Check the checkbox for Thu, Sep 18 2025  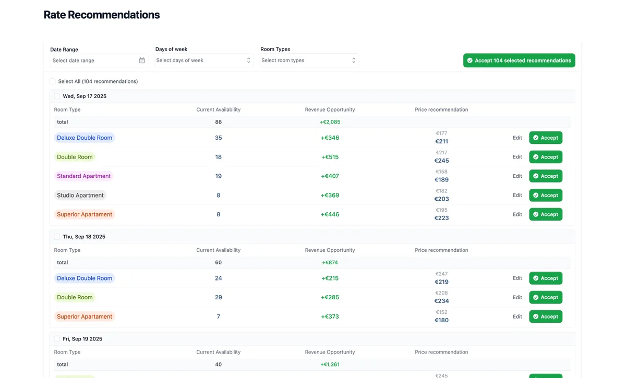coord(57,236)
